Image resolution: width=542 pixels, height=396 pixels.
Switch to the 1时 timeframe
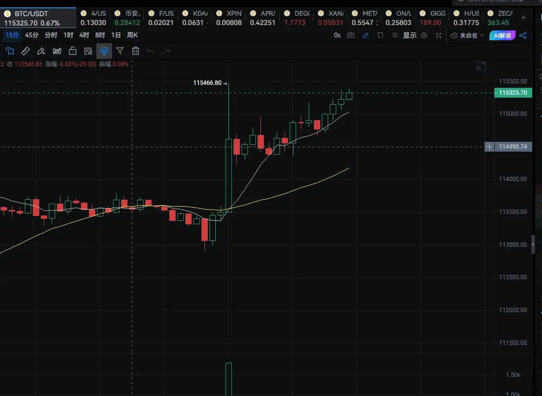(68, 35)
